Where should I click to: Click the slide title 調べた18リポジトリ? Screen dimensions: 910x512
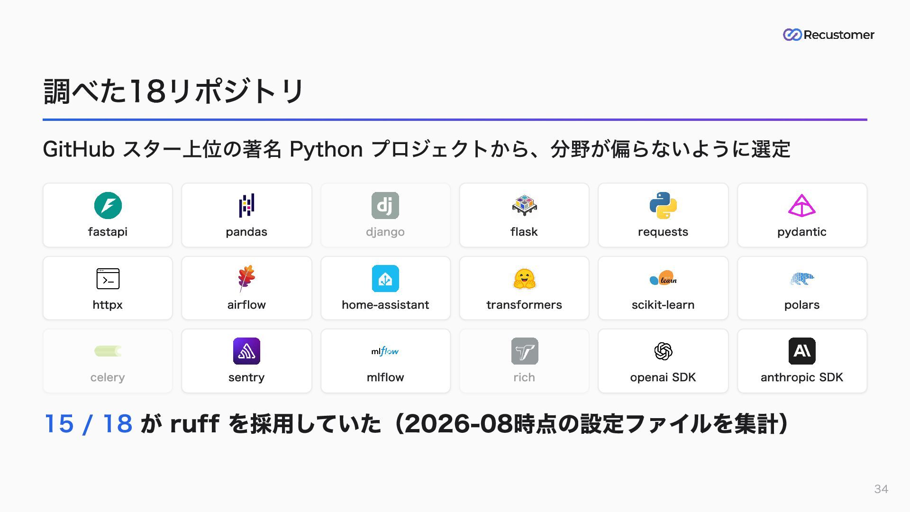pos(173,91)
